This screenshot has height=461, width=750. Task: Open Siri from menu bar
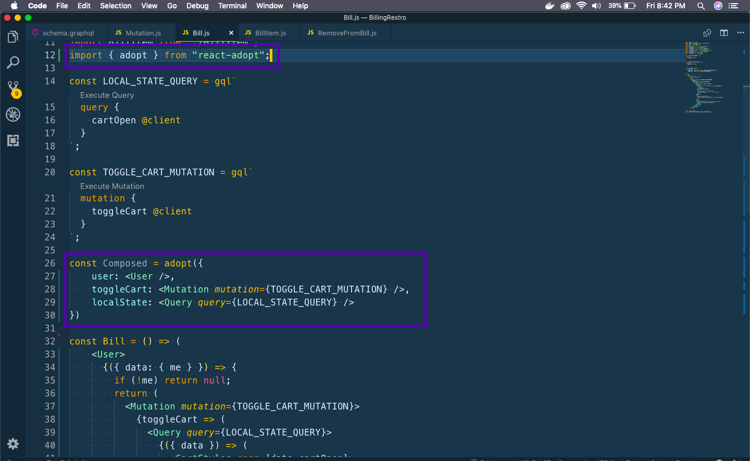tap(718, 6)
